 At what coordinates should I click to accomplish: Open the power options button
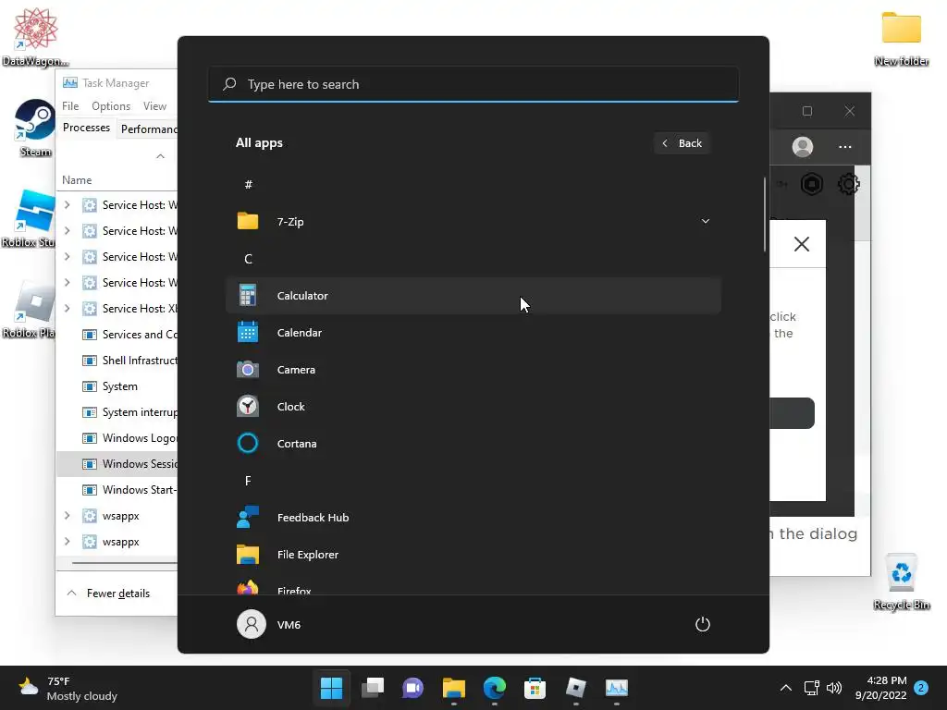pos(703,624)
